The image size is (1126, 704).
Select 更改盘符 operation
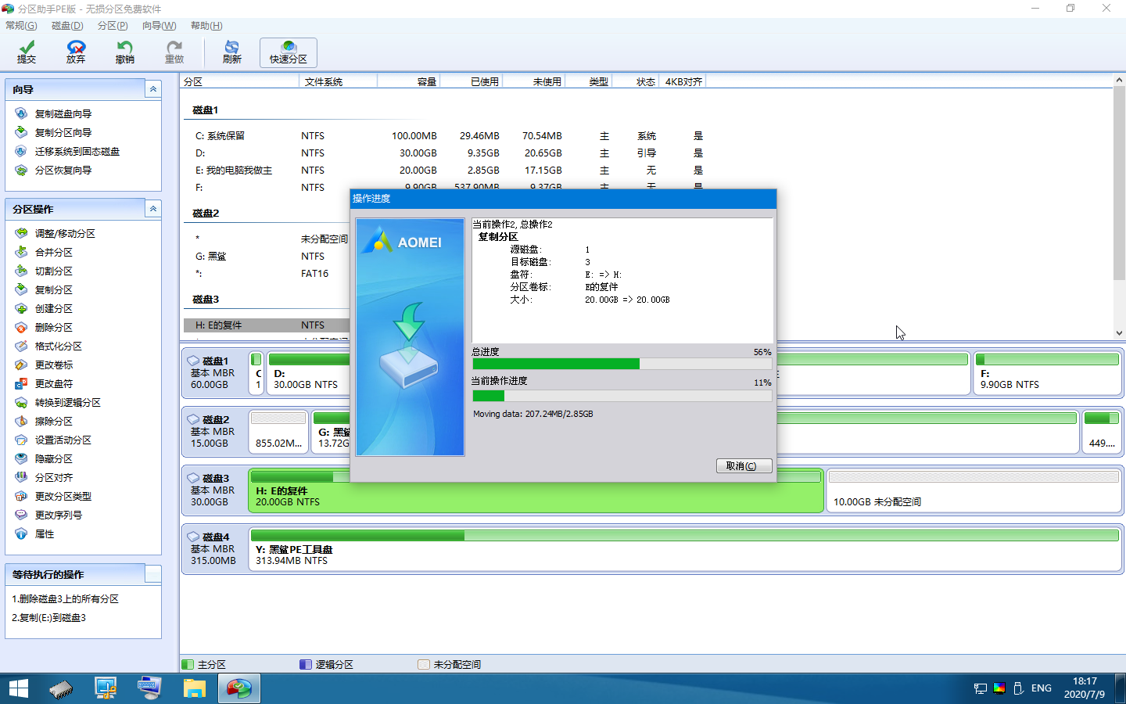point(53,383)
